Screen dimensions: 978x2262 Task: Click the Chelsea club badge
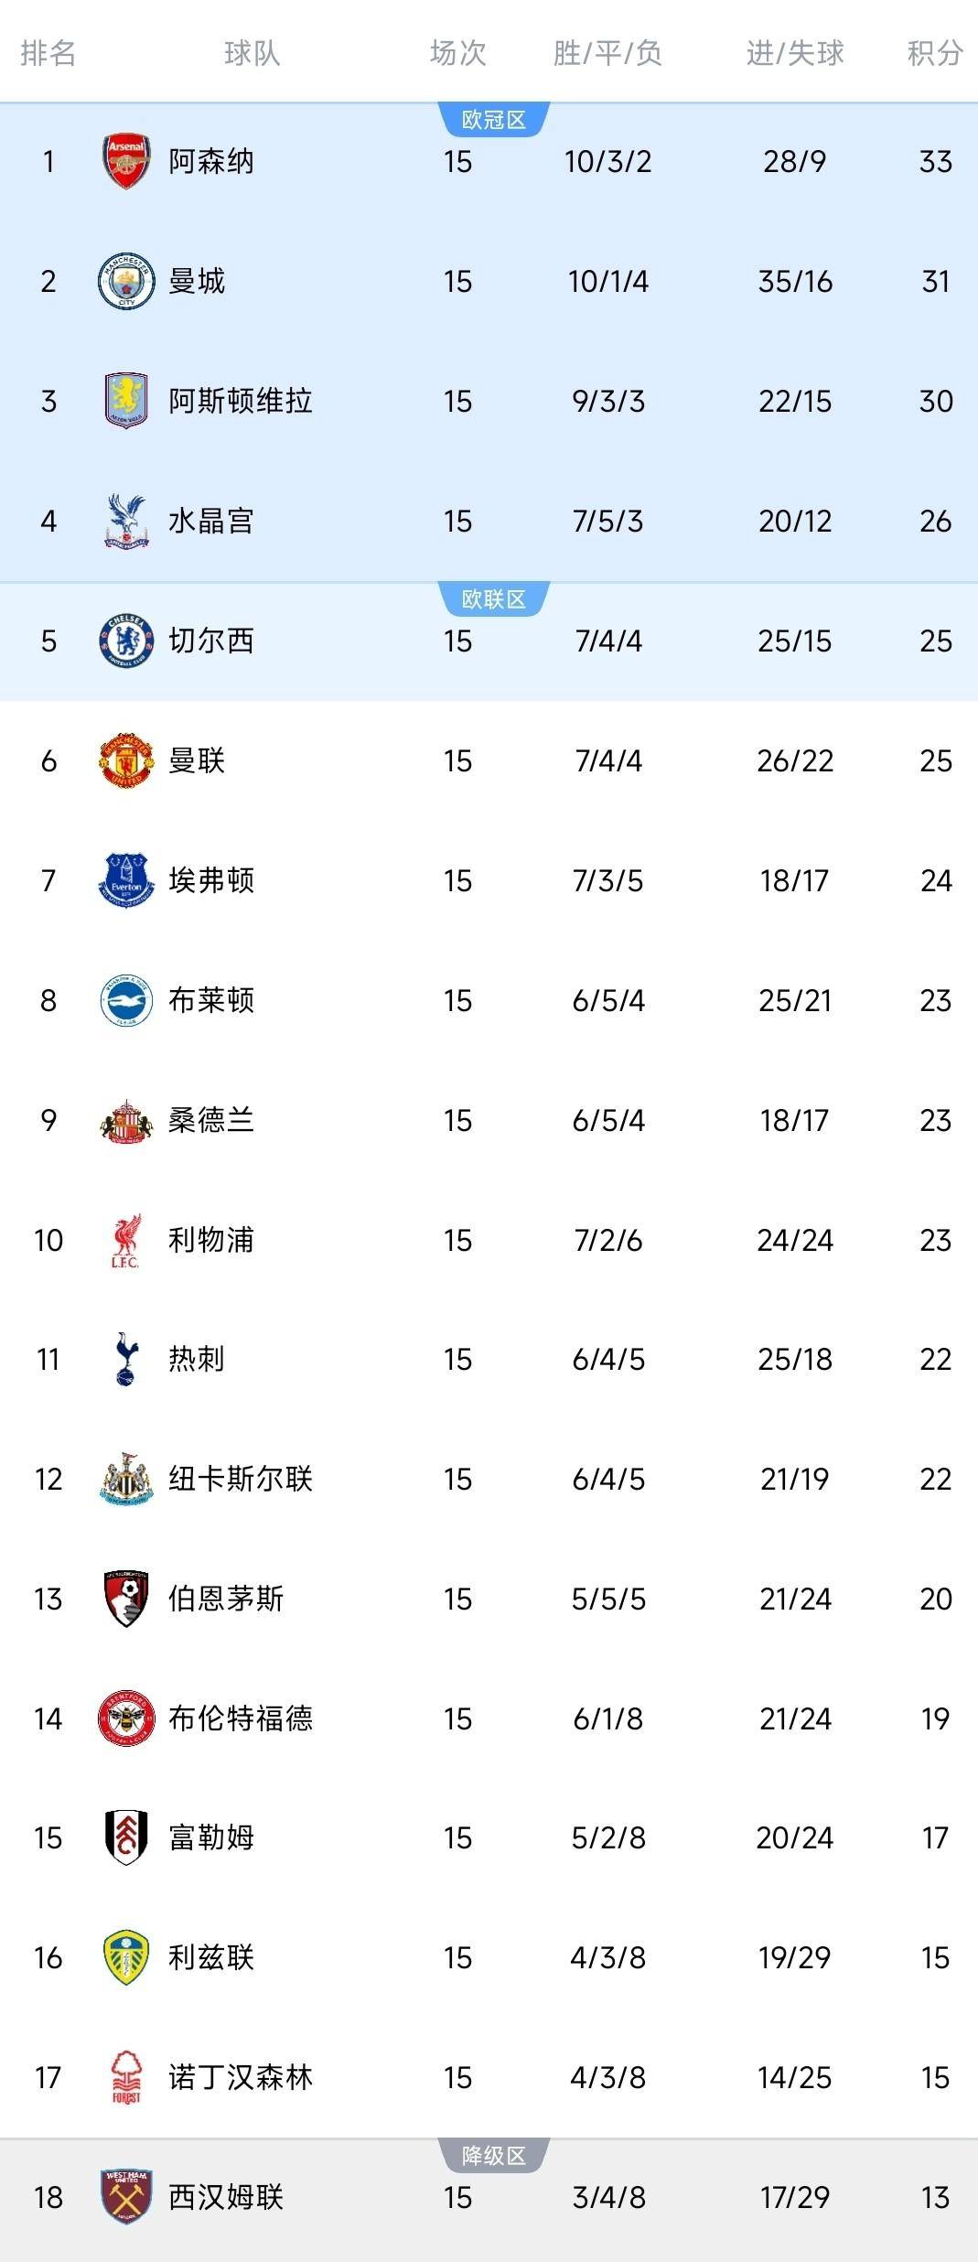tap(126, 641)
